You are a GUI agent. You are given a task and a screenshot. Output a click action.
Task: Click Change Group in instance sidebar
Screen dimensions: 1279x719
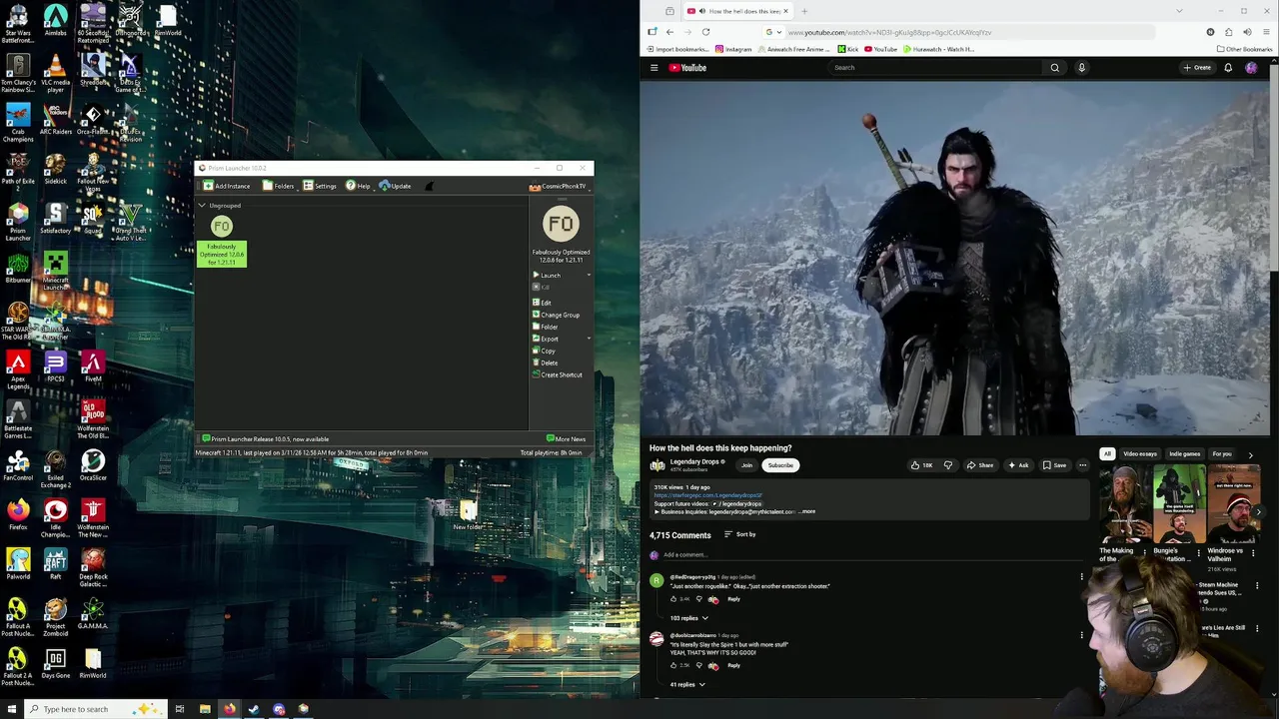coord(556,315)
